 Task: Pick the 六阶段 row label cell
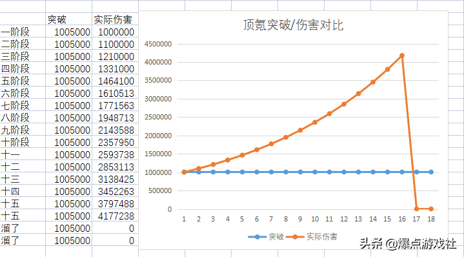(x=23, y=93)
